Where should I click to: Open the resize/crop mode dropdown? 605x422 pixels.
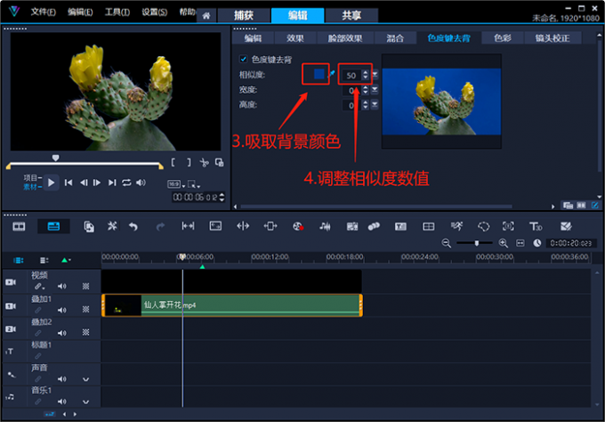[194, 184]
